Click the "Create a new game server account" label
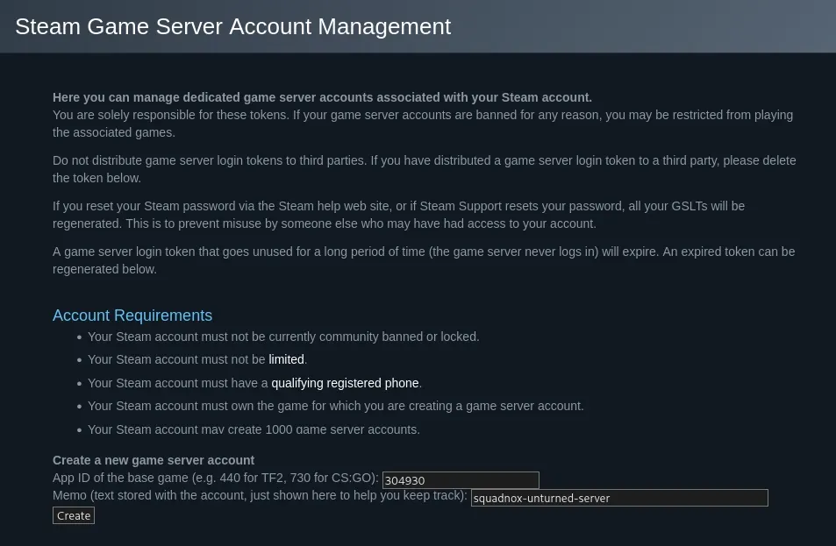 tap(154, 460)
